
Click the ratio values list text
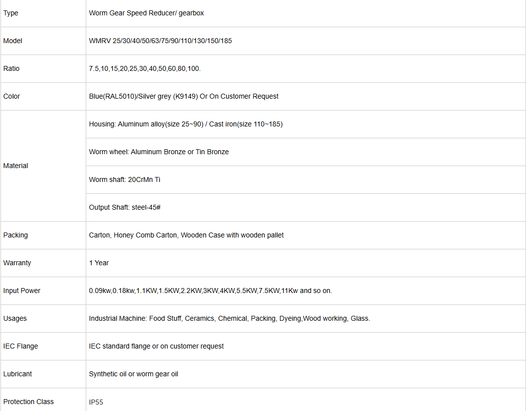tap(145, 68)
